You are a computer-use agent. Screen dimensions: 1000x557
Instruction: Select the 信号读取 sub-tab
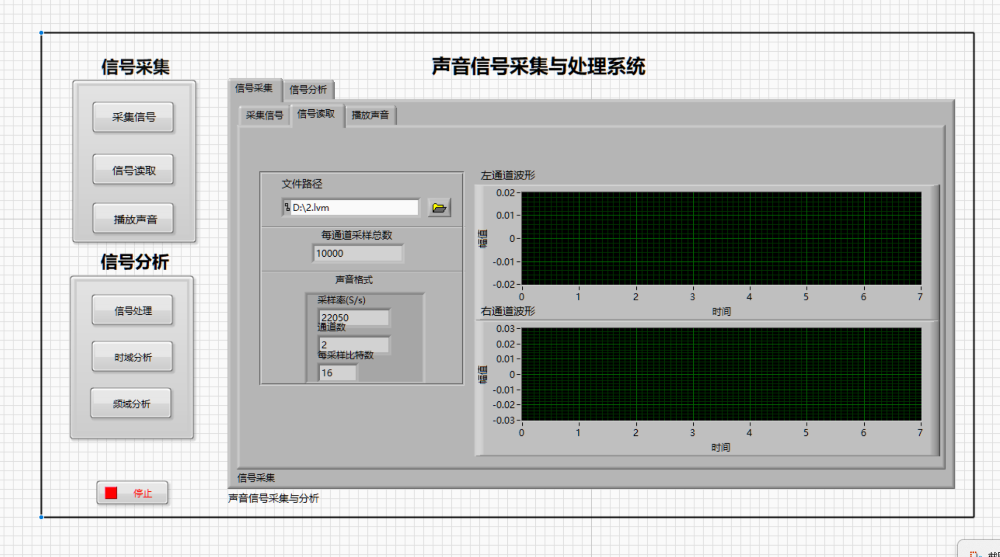click(316, 114)
